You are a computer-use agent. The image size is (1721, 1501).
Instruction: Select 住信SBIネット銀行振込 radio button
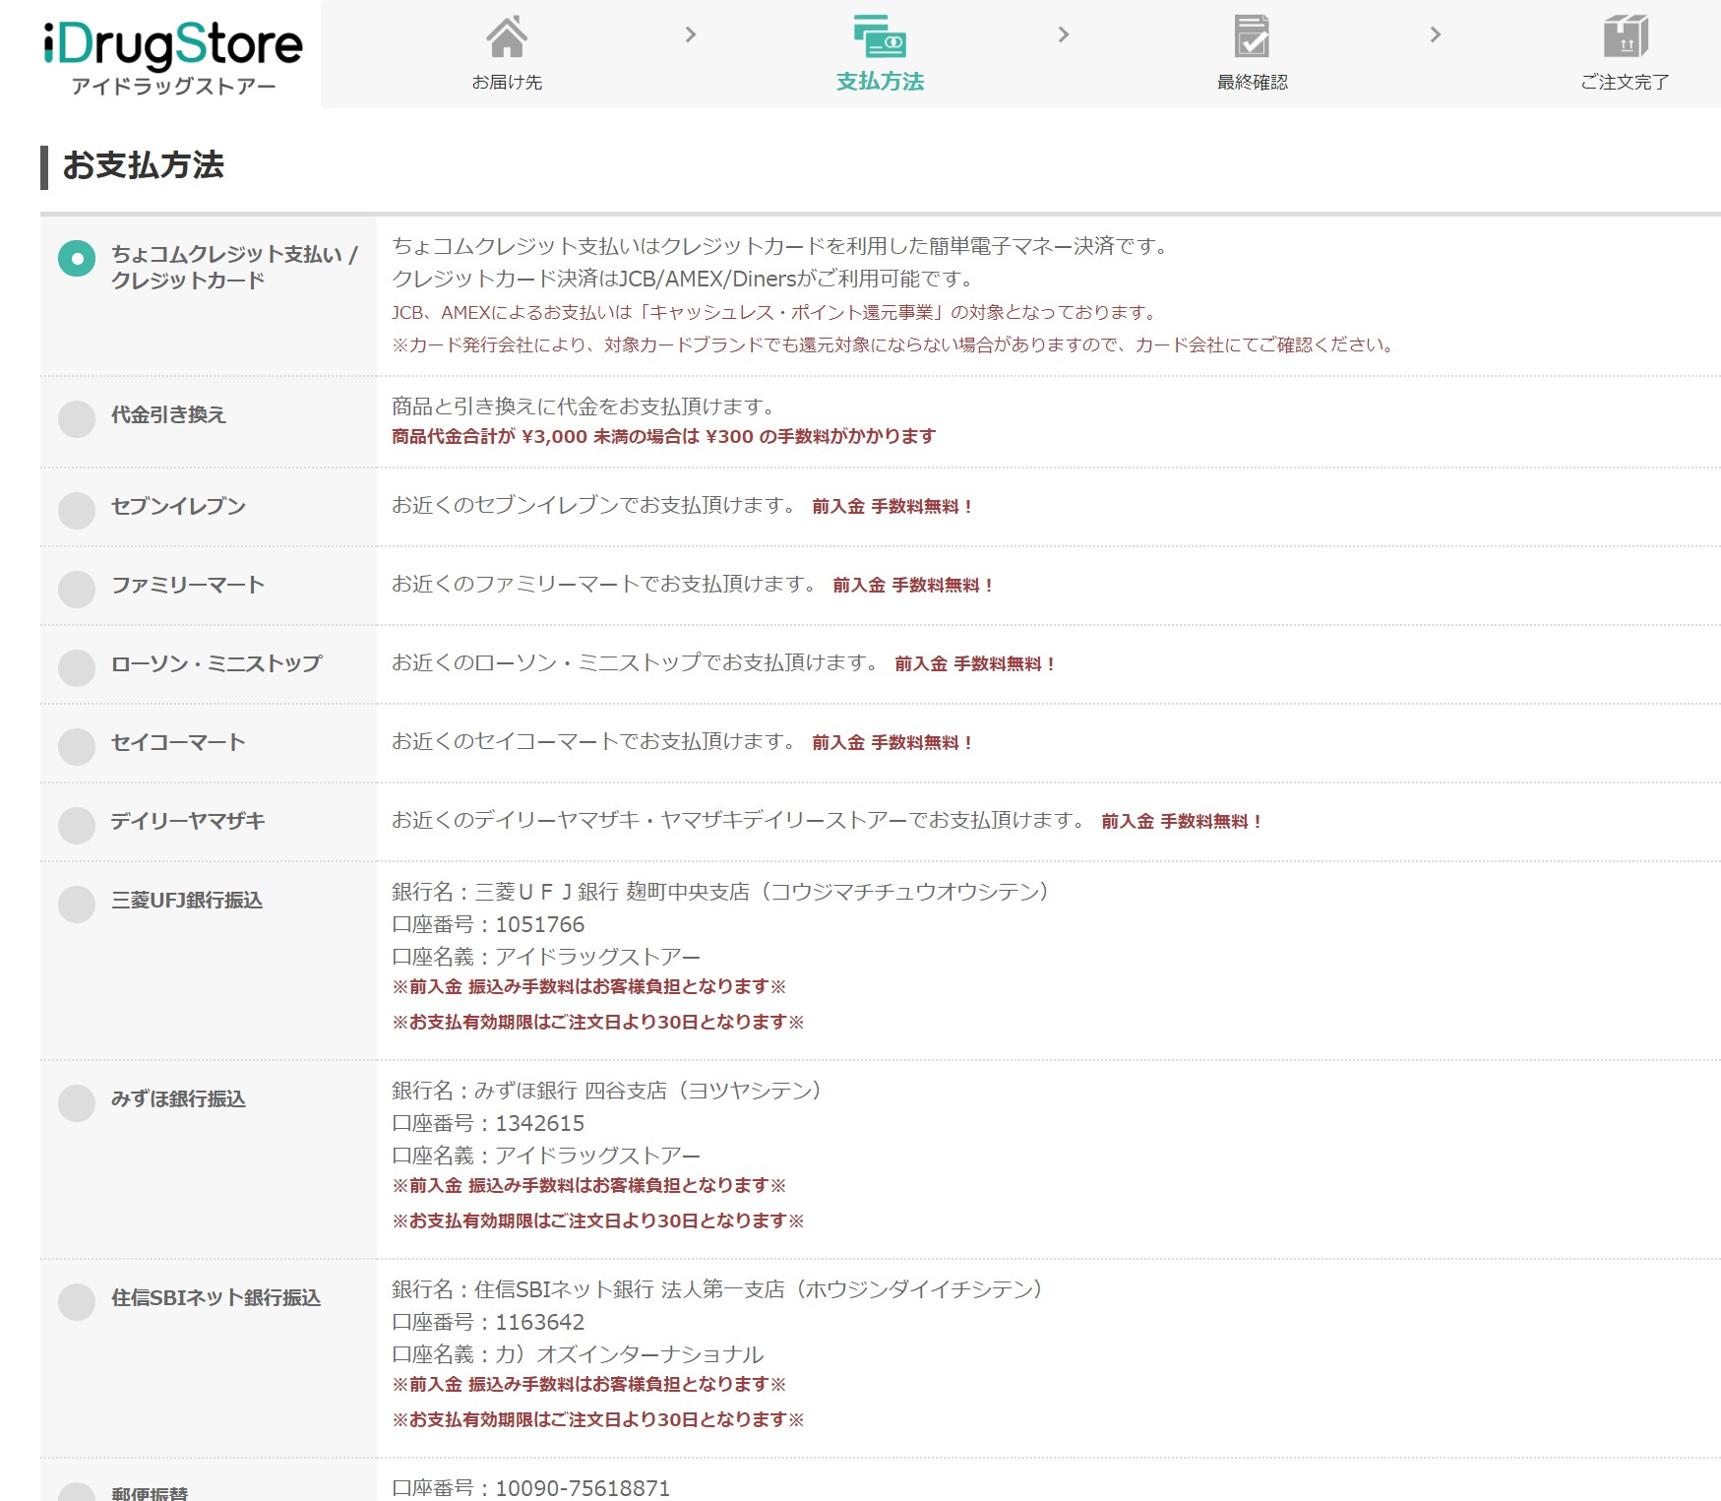point(77,1302)
